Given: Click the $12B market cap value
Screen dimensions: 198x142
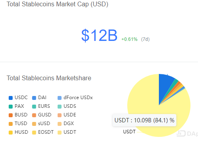Looking at the screenshot, I should pos(99,35).
